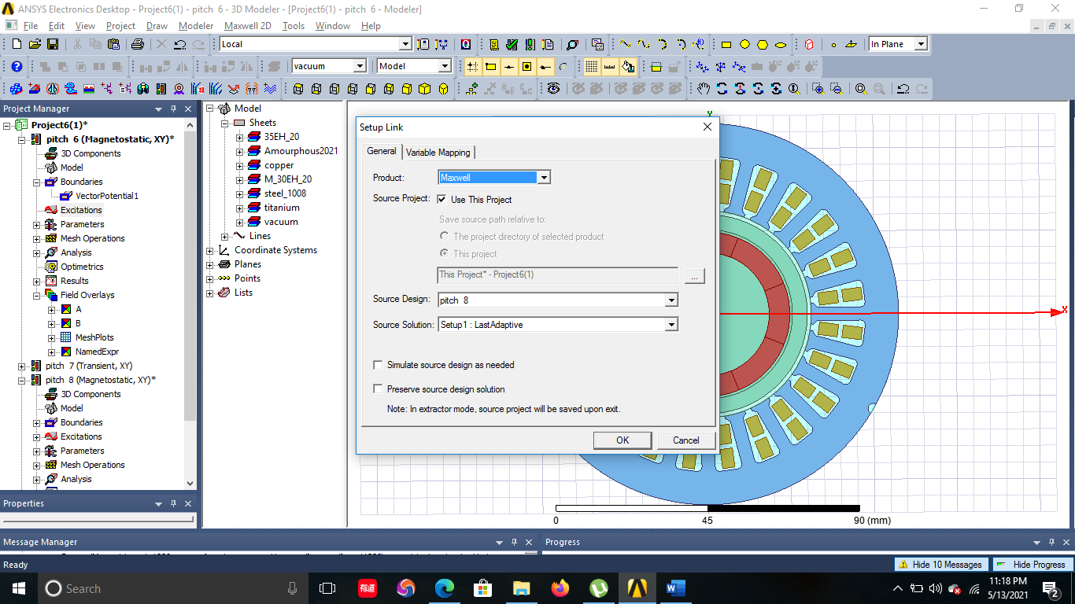1075x604 pixels.
Task: Click the New project icon
Action: click(x=16, y=44)
